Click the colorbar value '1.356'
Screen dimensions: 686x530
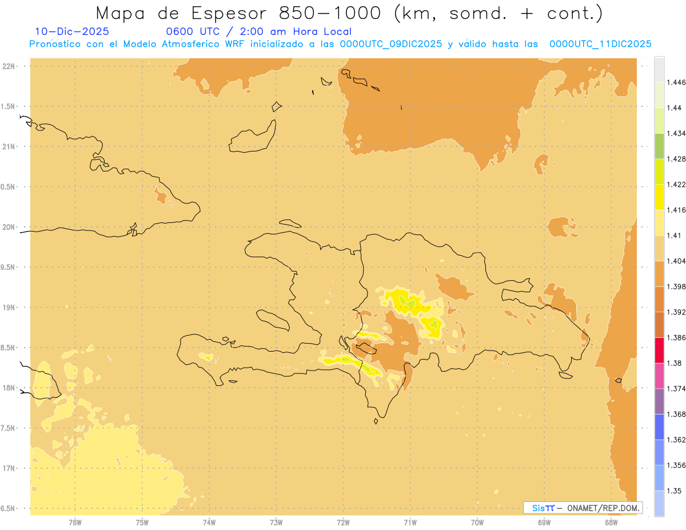tap(675, 465)
